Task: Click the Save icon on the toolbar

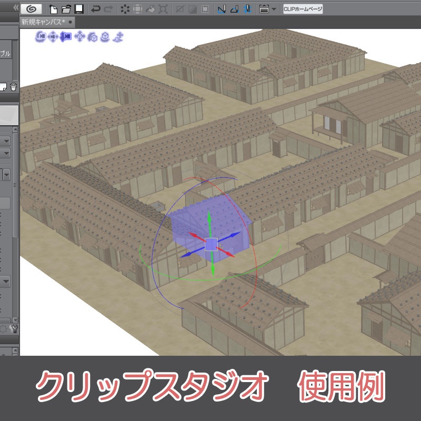Action: pyautogui.click(x=79, y=8)
